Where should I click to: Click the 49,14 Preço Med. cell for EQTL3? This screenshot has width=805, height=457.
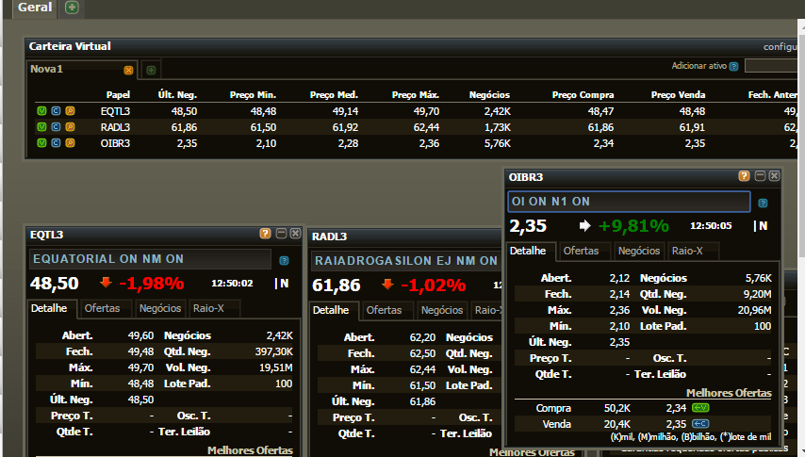[x=345, y=111]
